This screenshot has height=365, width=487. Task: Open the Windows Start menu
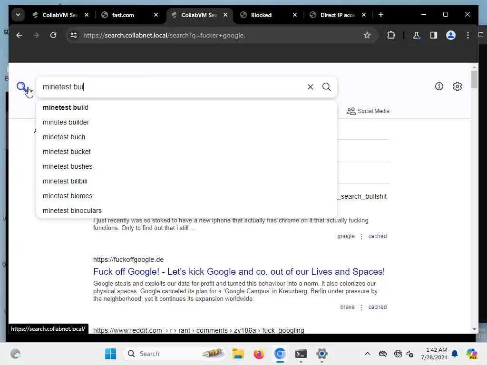tap(110, 354)
